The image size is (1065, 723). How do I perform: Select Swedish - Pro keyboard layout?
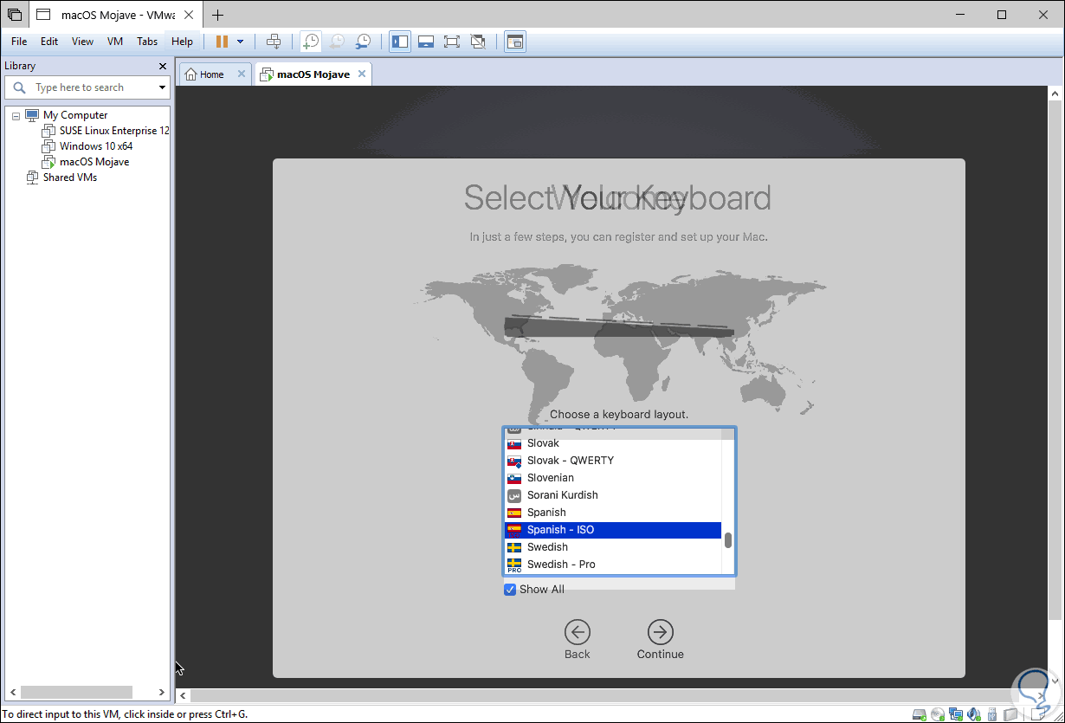pos(613,565)
